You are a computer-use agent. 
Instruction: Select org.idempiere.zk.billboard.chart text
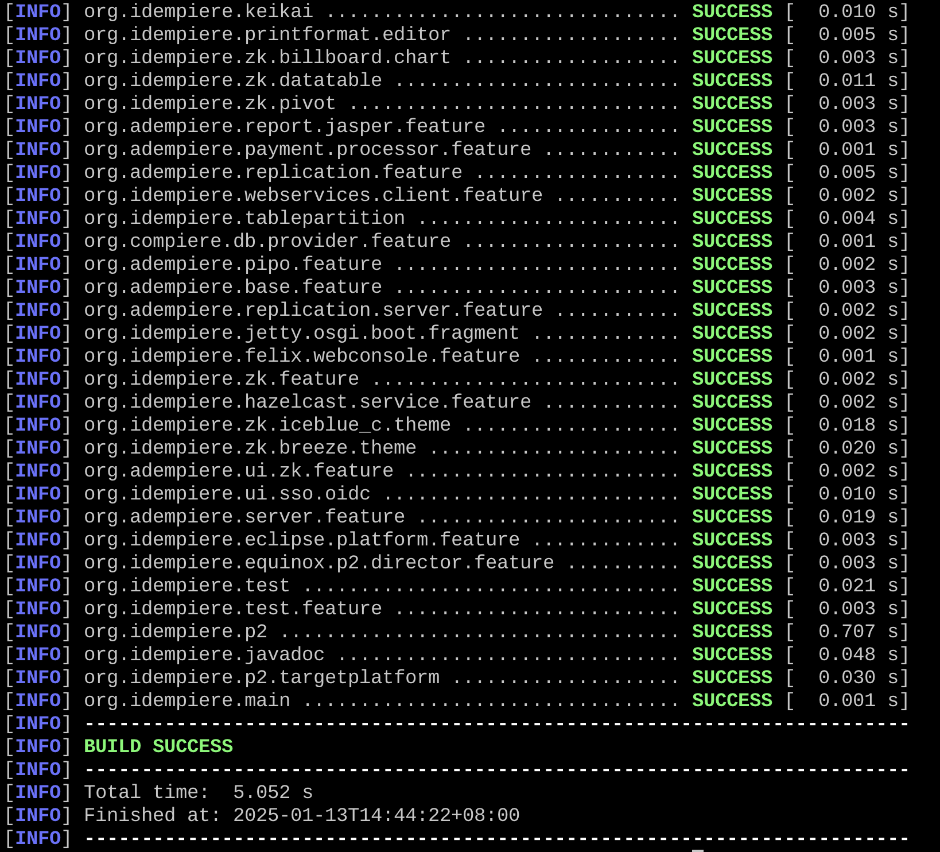tap(267, 57)
